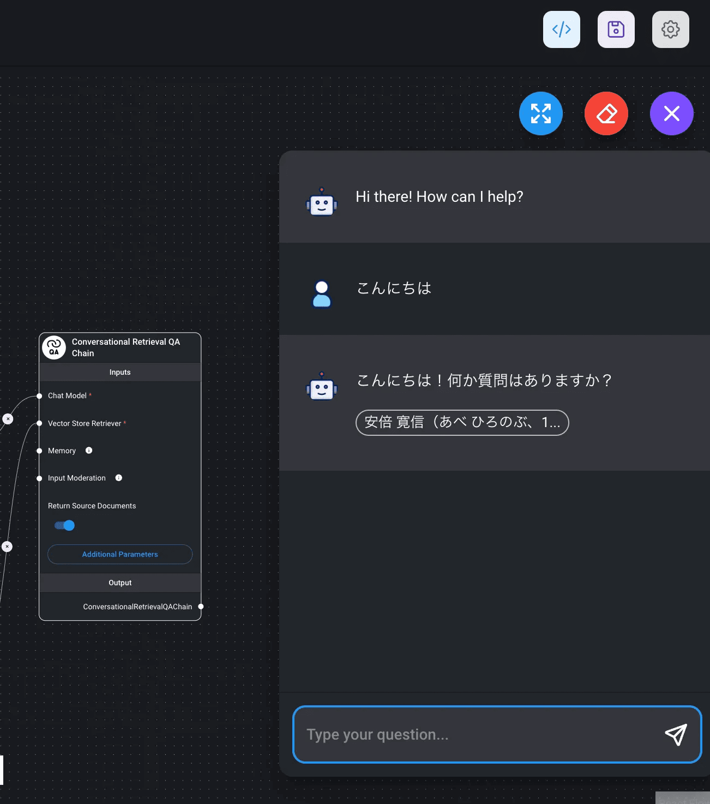Click the Memory input anchor
The width and height of the screenshot is (710, 804).
[x=39, y=451]
